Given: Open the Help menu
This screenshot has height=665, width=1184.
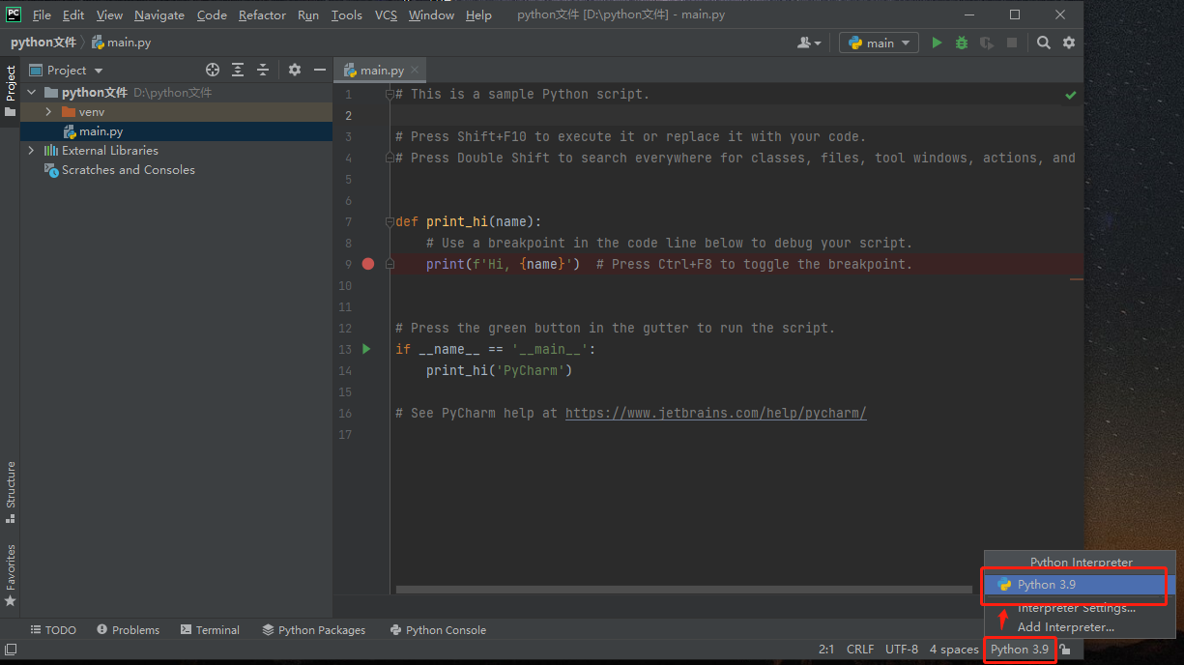Looking at the screenshot, I should tap(478, 14).
